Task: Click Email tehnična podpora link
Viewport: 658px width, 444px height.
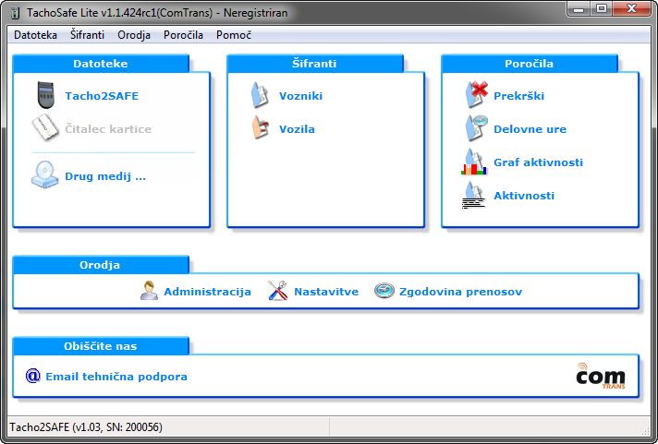Action: pyautogui.click(x=116, y=377)
